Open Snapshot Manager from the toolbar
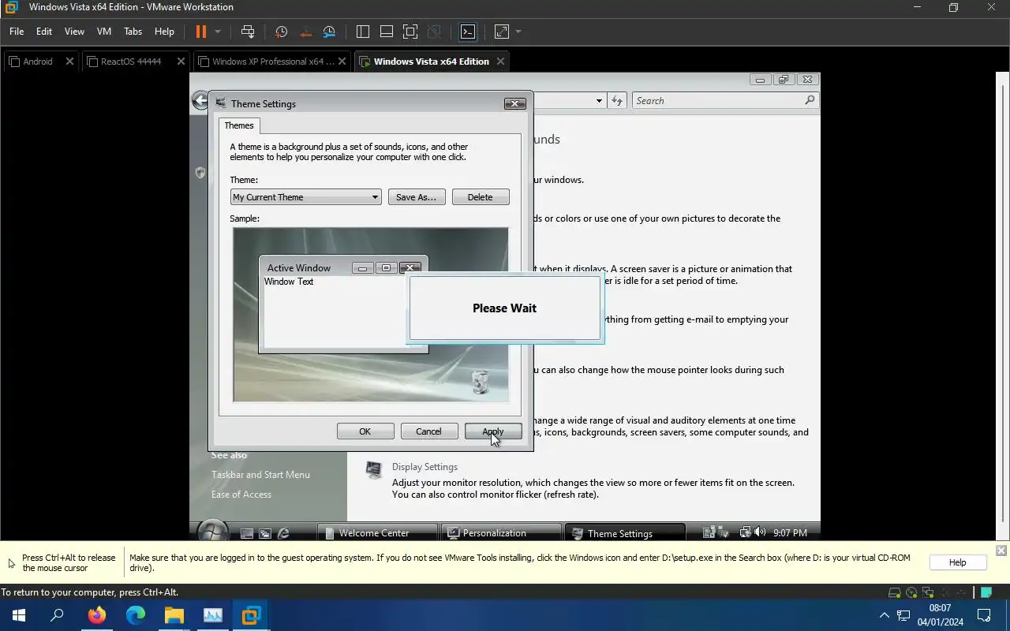Image resolution: width=1010 pixels, height=631 pixels. pos(329,32)
